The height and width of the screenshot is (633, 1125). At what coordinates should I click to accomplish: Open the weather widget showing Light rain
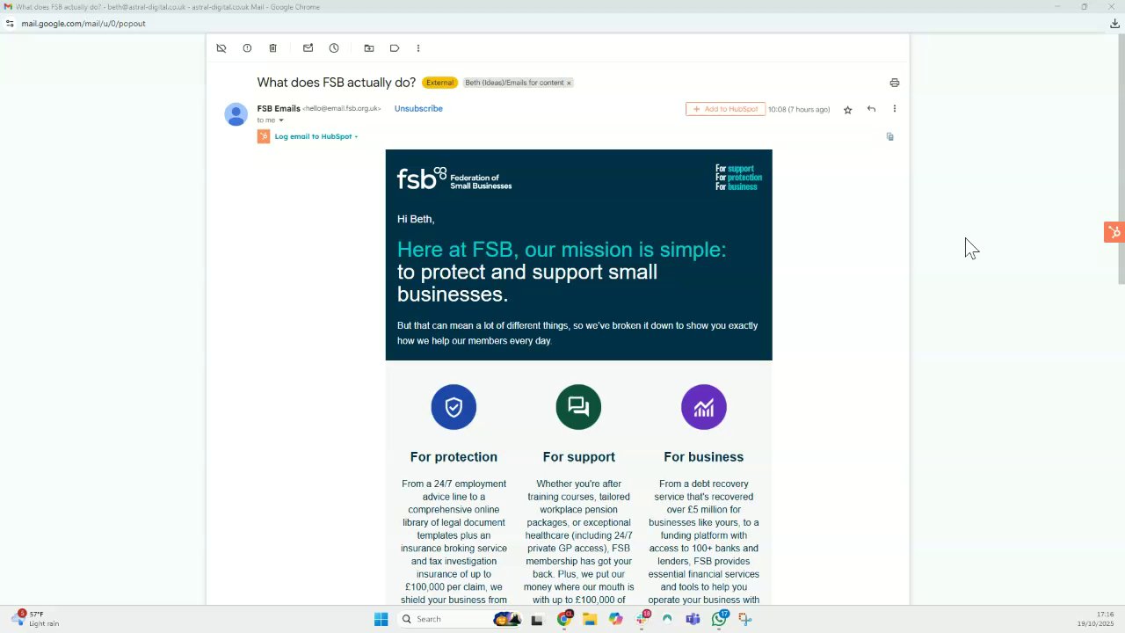pyautogui.click(x=35, y=619)
